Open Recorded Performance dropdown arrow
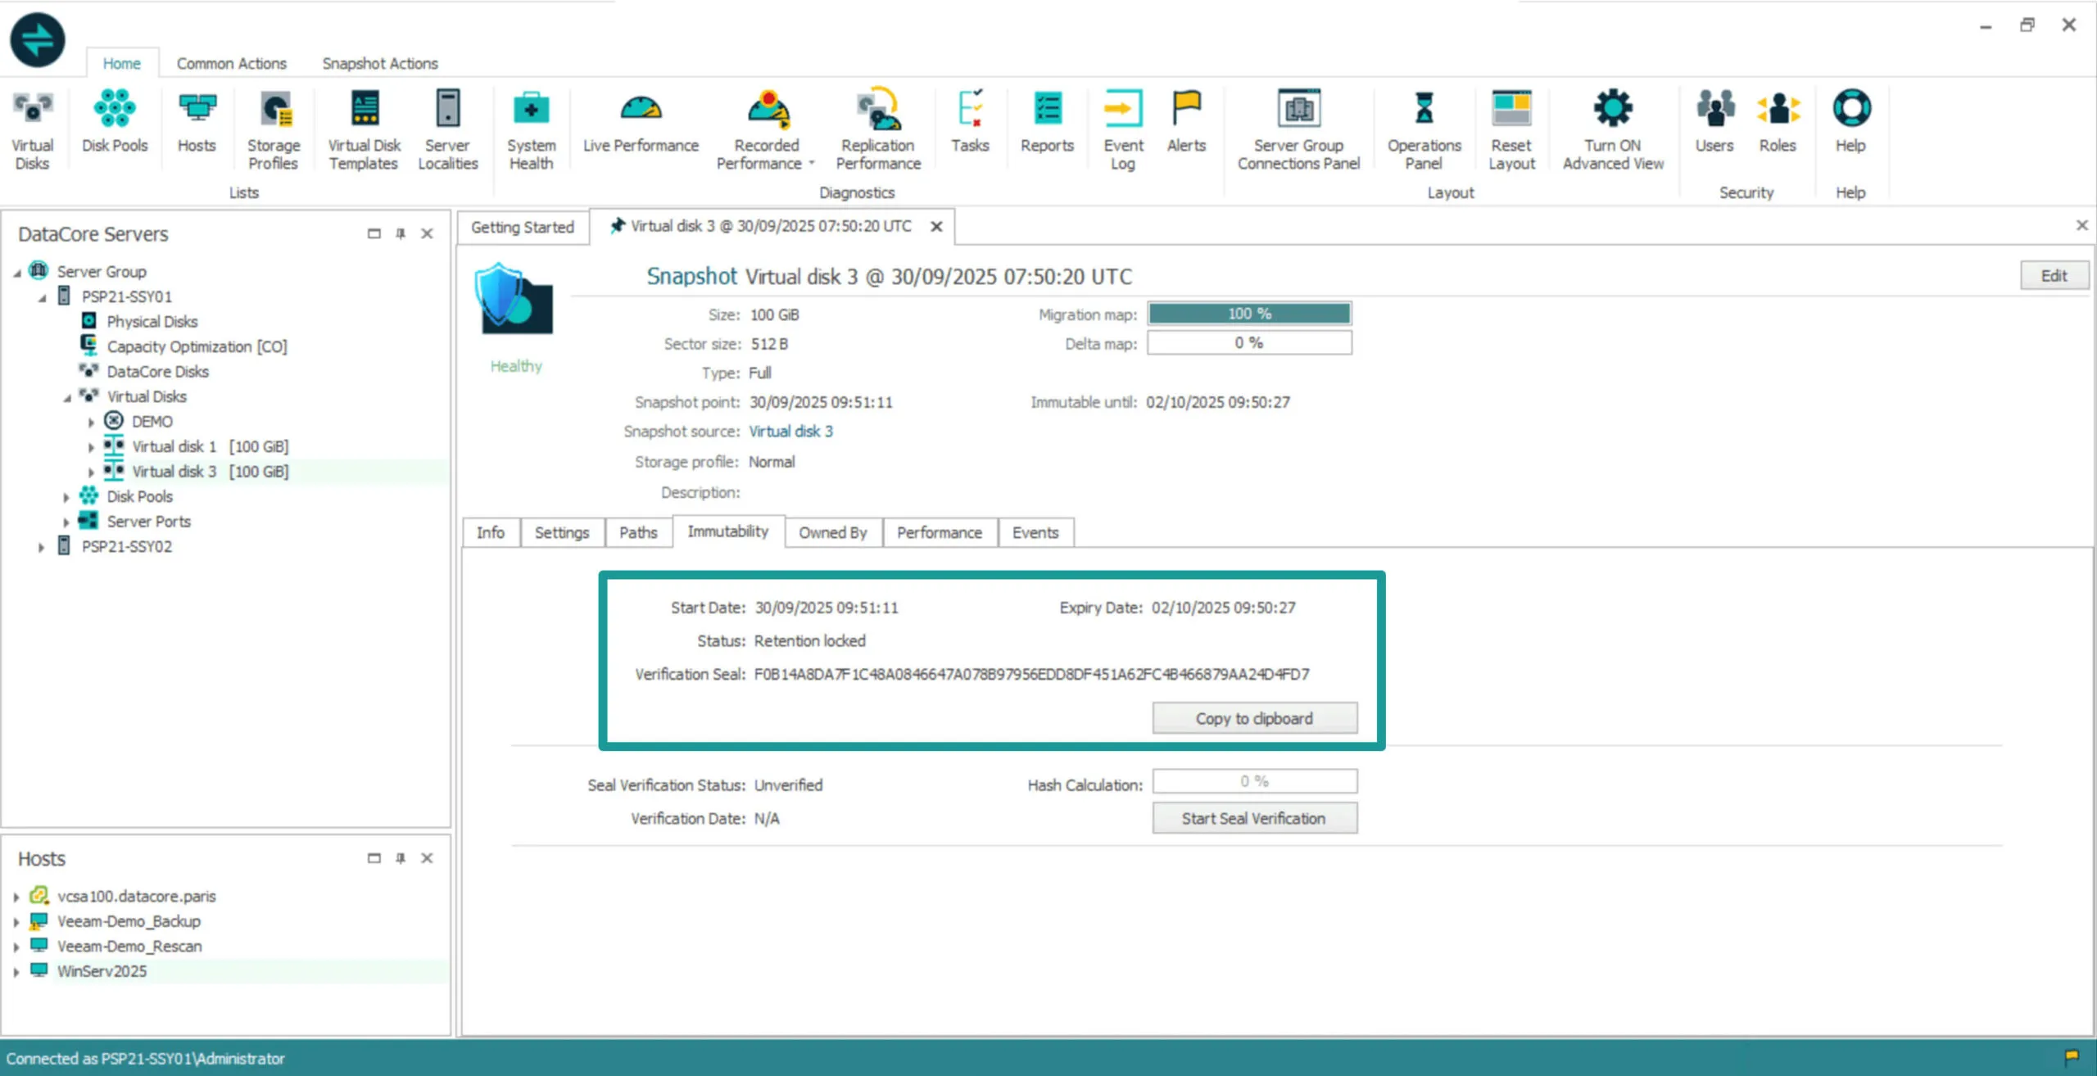The image size is (2097, 1076). [812, 163]
